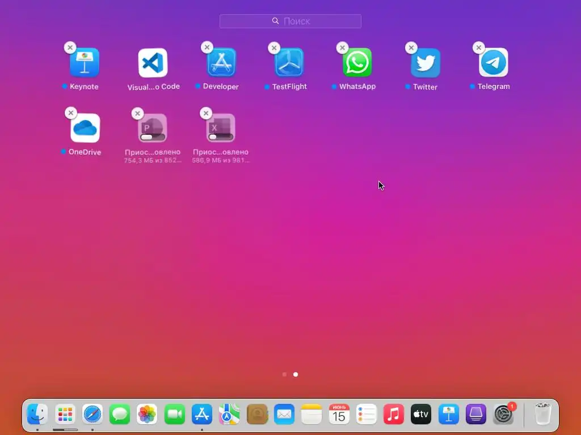Delete Keynote using its X badge

70,48
